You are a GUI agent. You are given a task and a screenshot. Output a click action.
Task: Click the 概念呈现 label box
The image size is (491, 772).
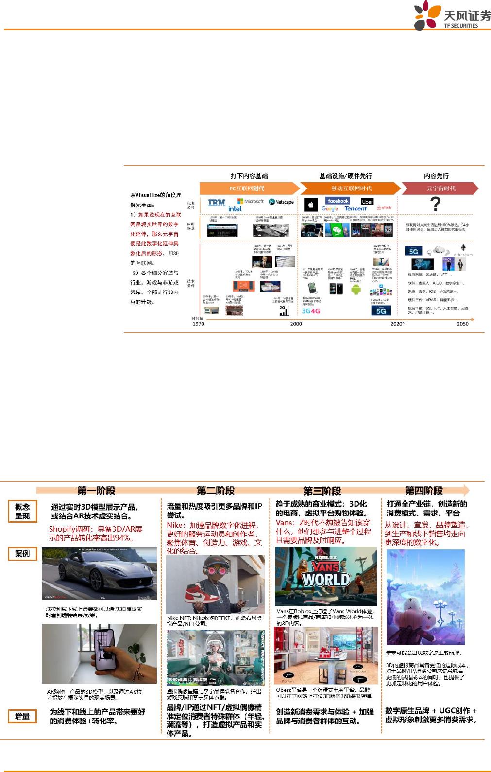[22, 512]
